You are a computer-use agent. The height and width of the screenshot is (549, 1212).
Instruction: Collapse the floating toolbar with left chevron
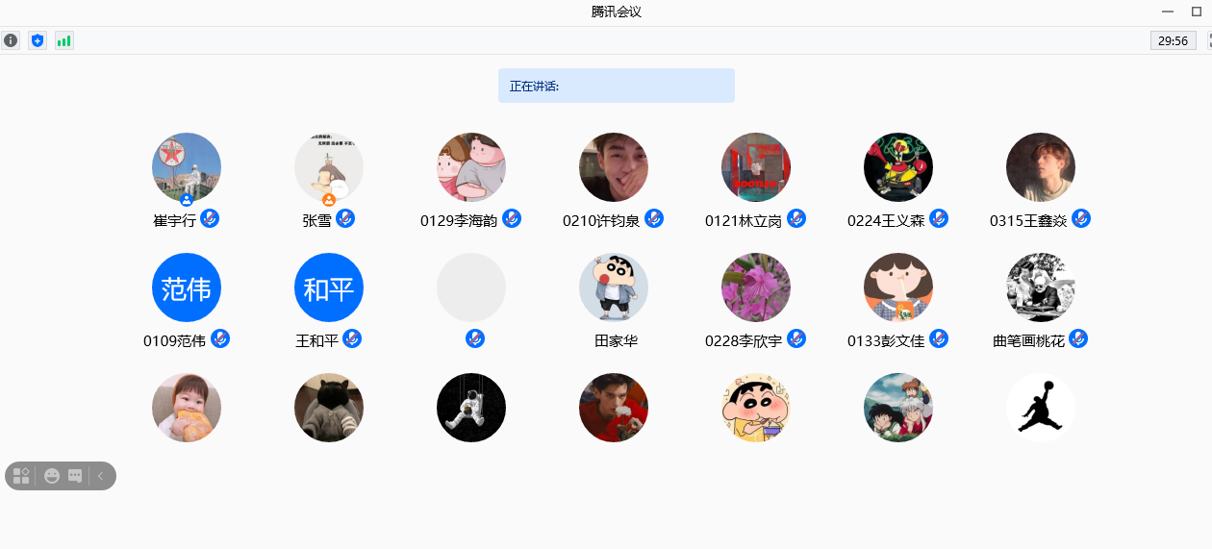pyautogui.click(x=101, y=476)
